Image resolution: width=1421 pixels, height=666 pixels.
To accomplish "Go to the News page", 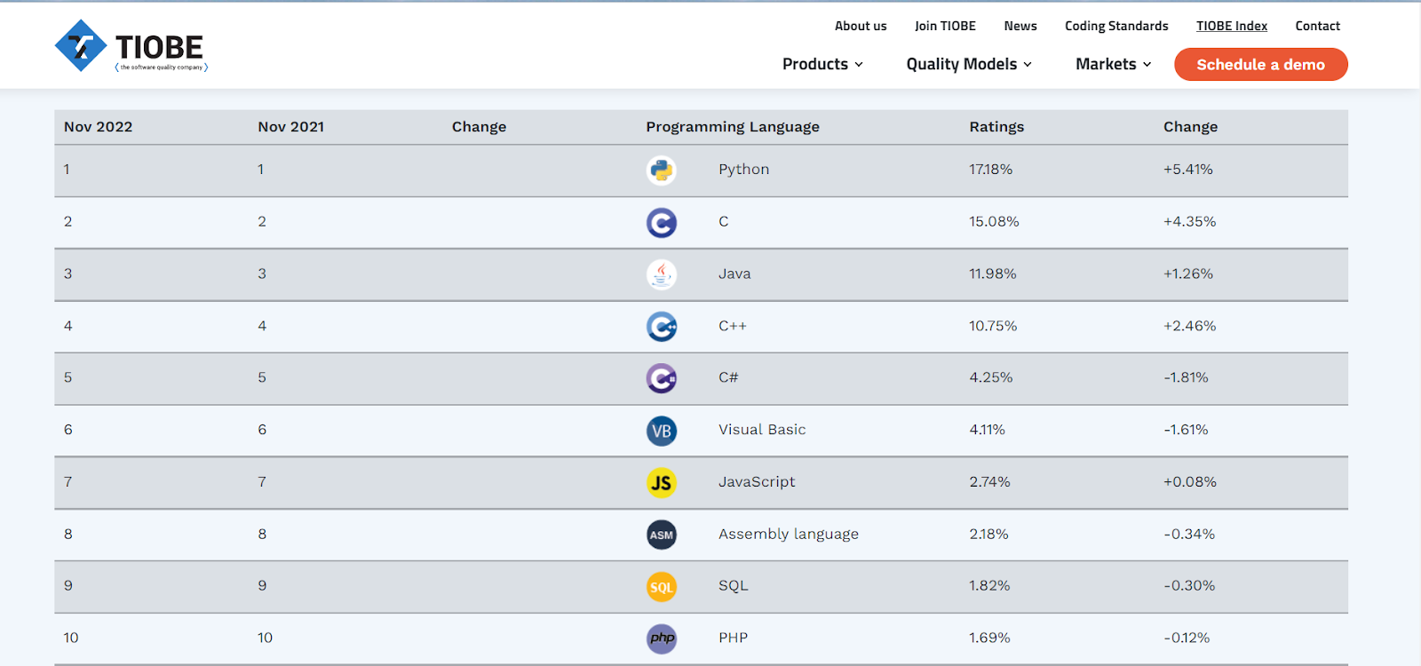I will point(1020,26).
